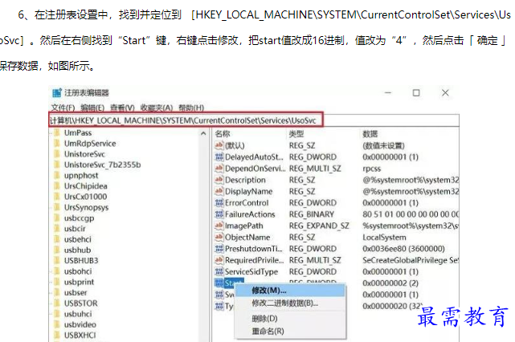Click the rpcss data value
This screenshot has height=342, width=515.
click(371, 169)
